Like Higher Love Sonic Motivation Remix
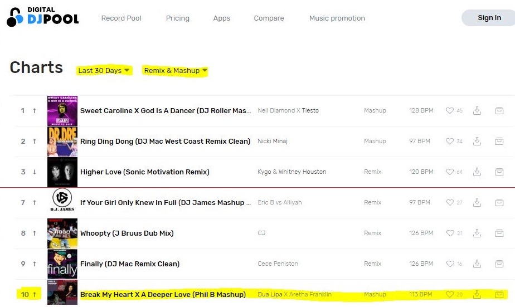This screenshot has width=515, height=307. pos(450,172)
